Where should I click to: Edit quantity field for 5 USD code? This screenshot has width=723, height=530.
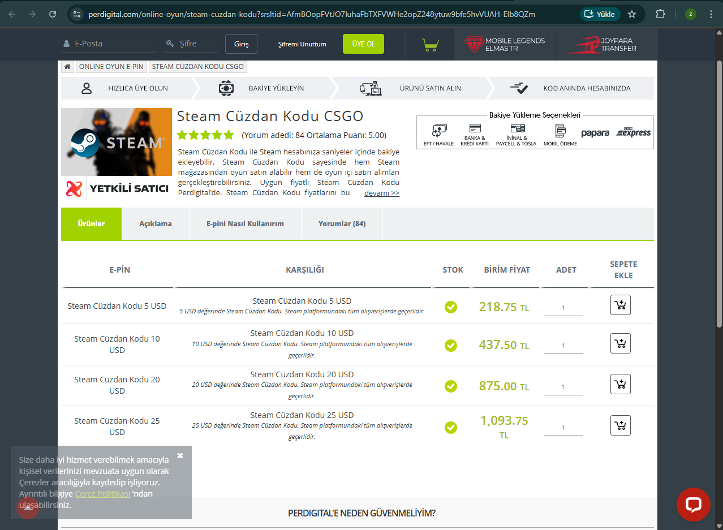pos(563,308)
